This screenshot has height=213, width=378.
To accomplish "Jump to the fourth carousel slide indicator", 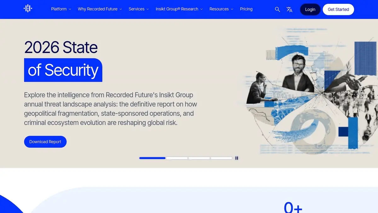I will (221, 158).
